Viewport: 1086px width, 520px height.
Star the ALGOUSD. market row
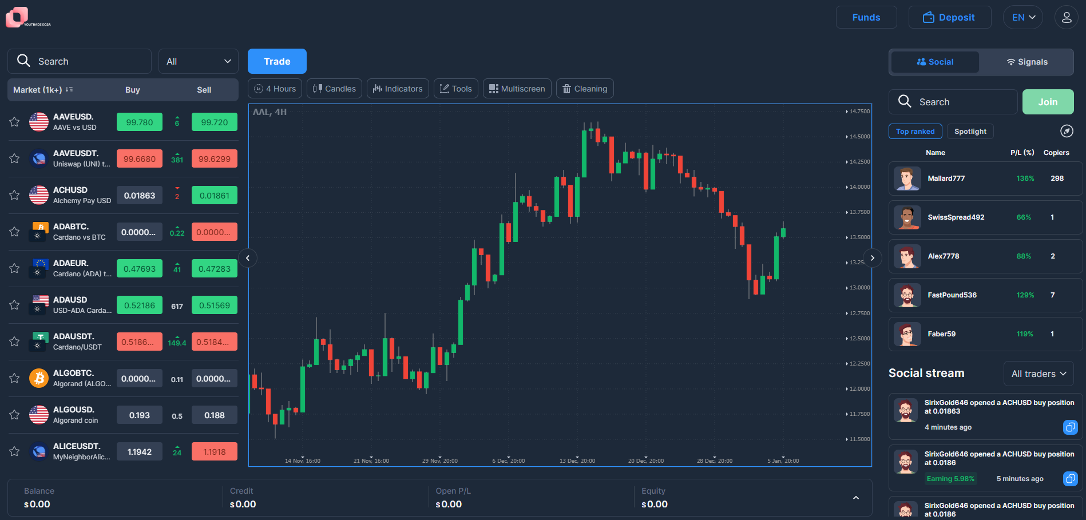click(x=14, y=415)
